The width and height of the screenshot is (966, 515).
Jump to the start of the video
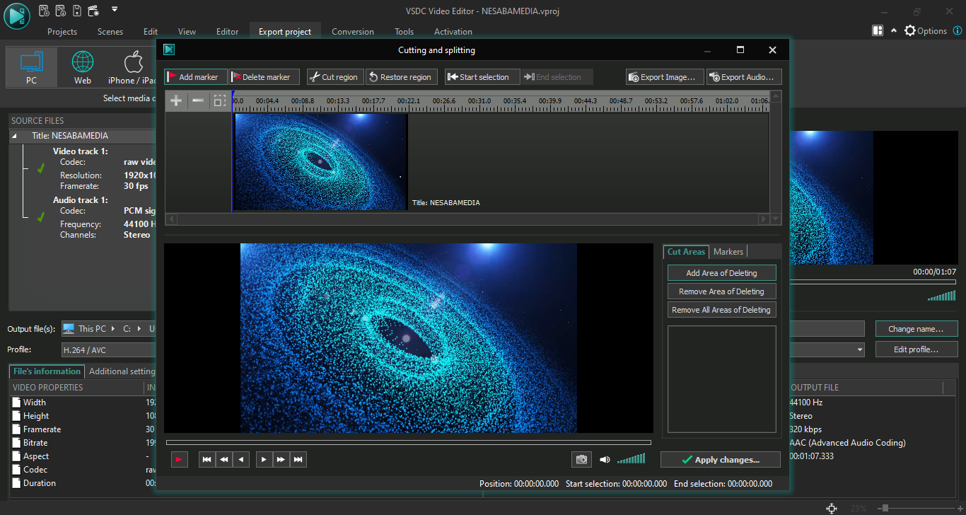click(206, 460)
